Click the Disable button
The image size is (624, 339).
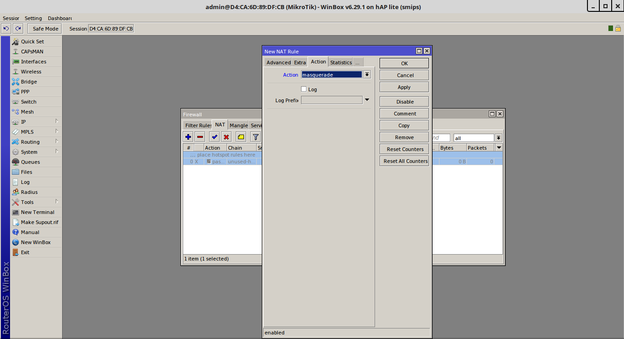pyautogui.click(x=404, y=102)
